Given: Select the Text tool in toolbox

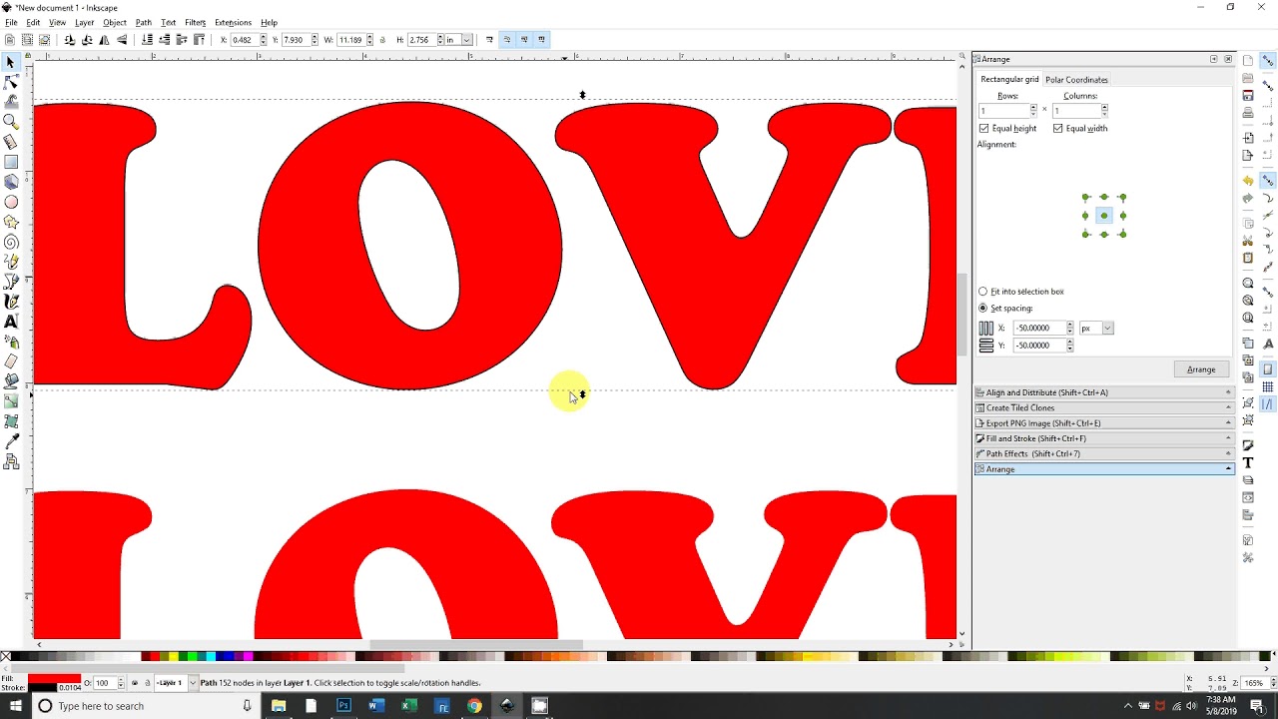Looking at the screenshot, I should coord(11,322).
